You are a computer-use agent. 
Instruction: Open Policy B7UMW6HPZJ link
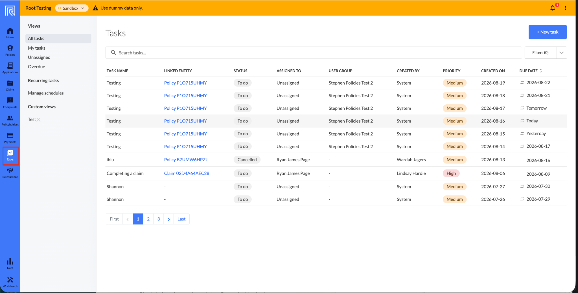(185, 160)
